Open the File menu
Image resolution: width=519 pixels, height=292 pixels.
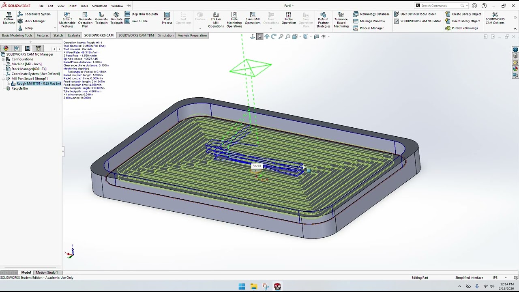click(x=41, y=6)
